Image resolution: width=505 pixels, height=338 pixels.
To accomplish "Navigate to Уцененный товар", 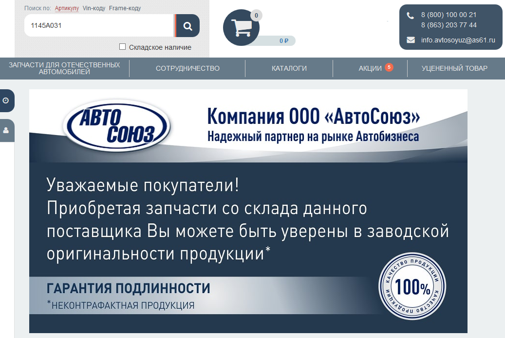I will click(454, 68).
